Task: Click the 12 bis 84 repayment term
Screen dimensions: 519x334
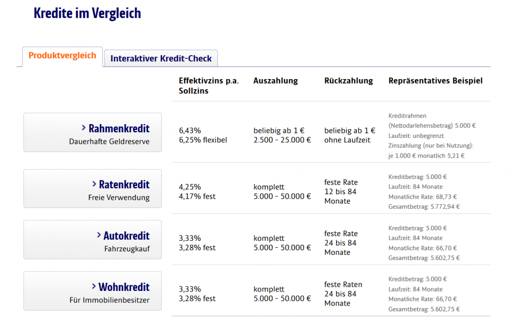Action: point(340,192)
